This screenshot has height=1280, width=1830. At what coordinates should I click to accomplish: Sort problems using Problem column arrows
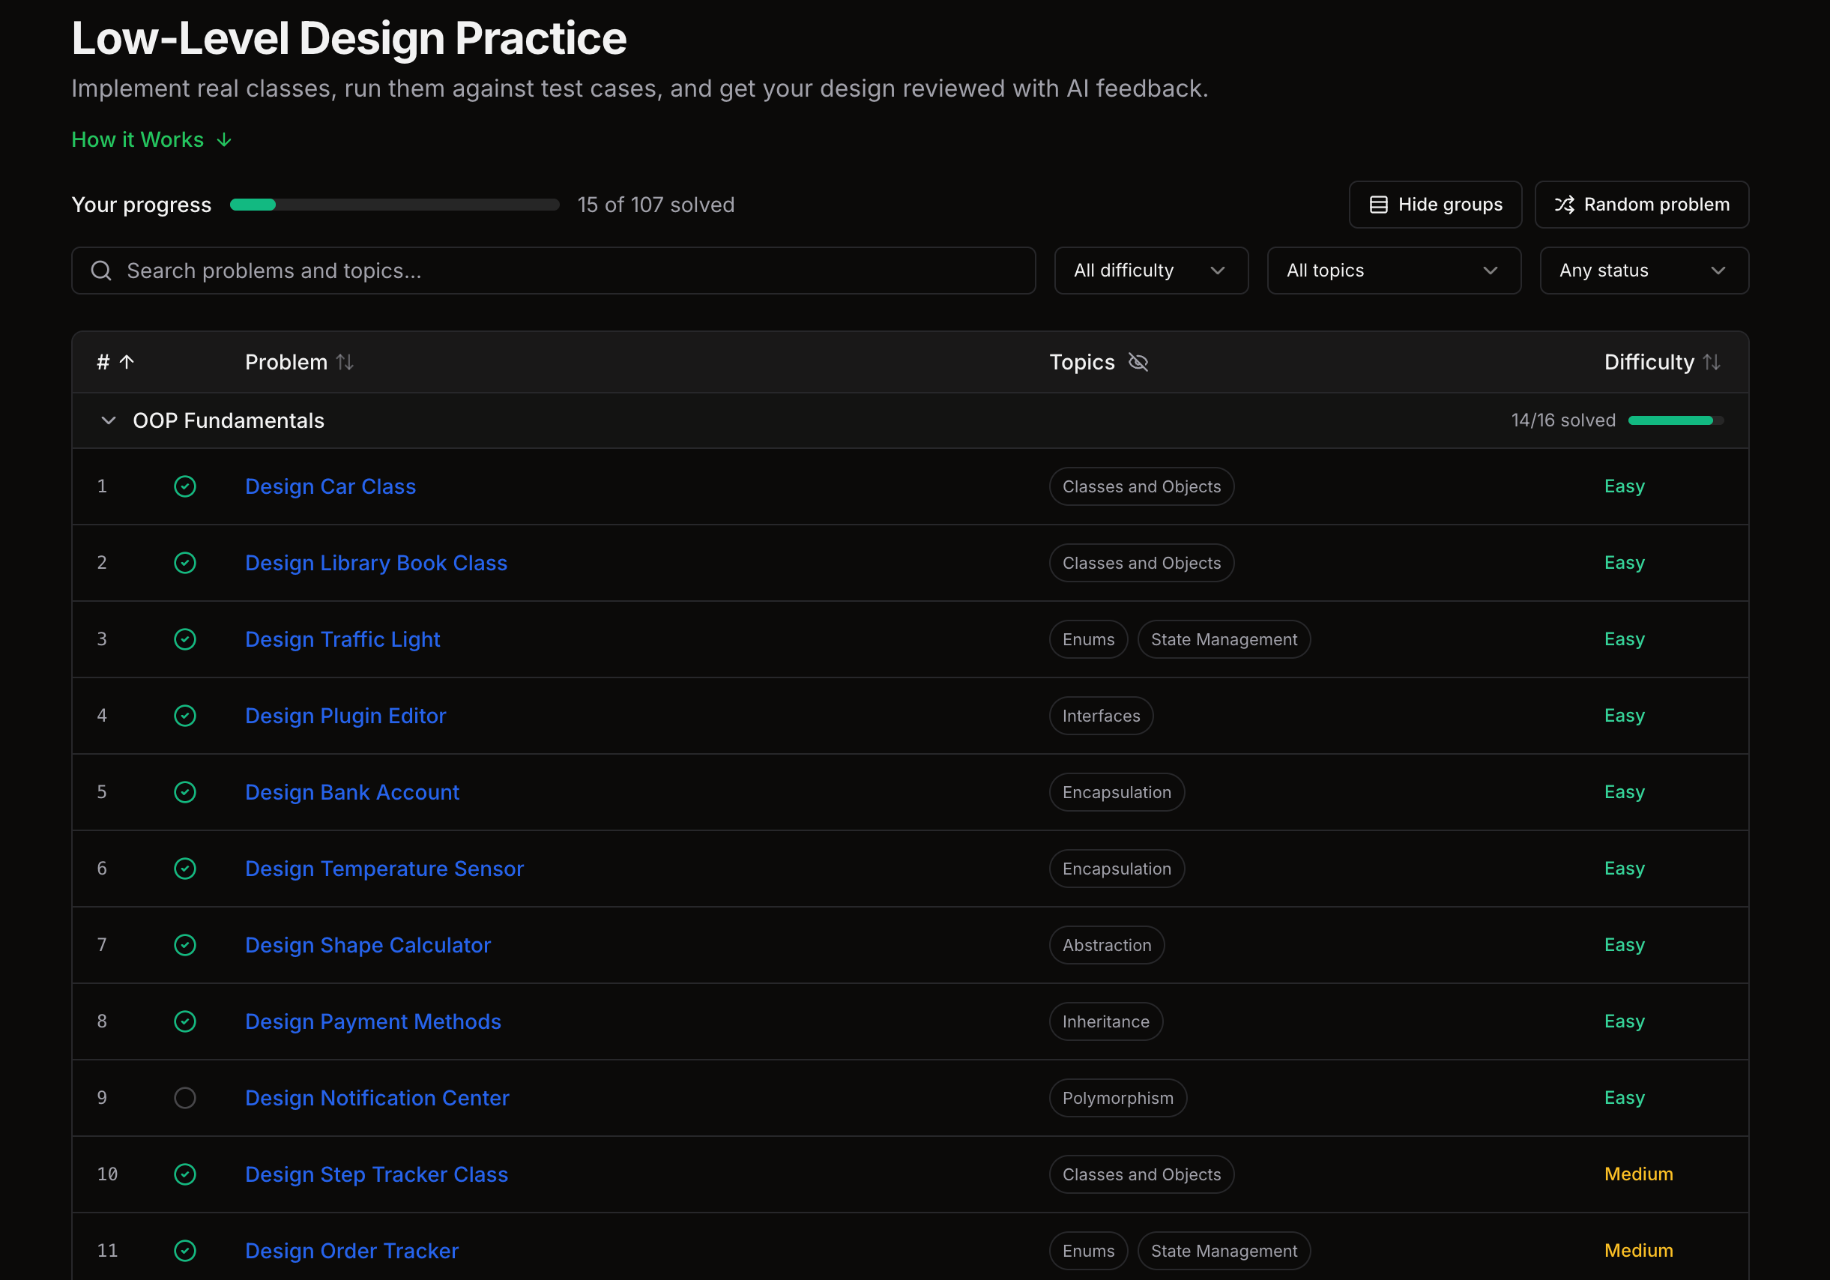click(x=344, y=362)
